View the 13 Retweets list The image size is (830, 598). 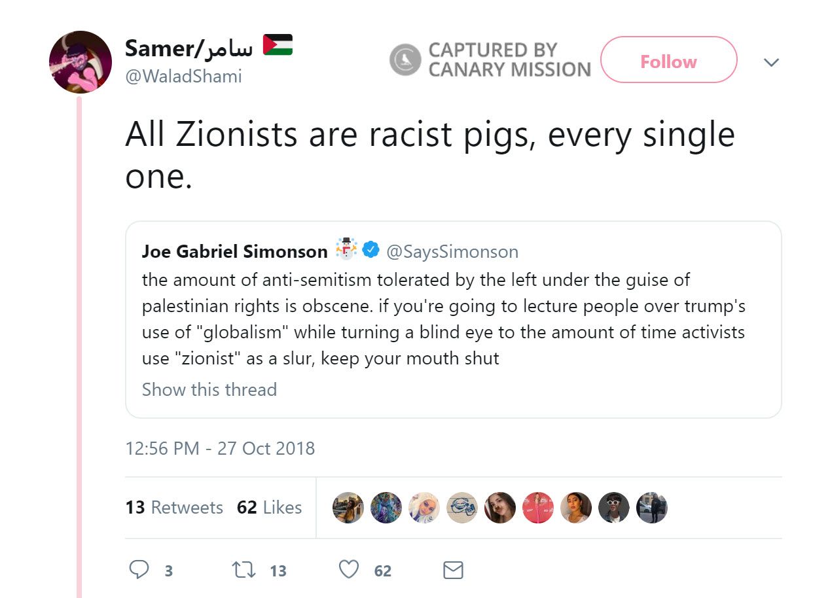pyautogui.click(x=174, y=507)
